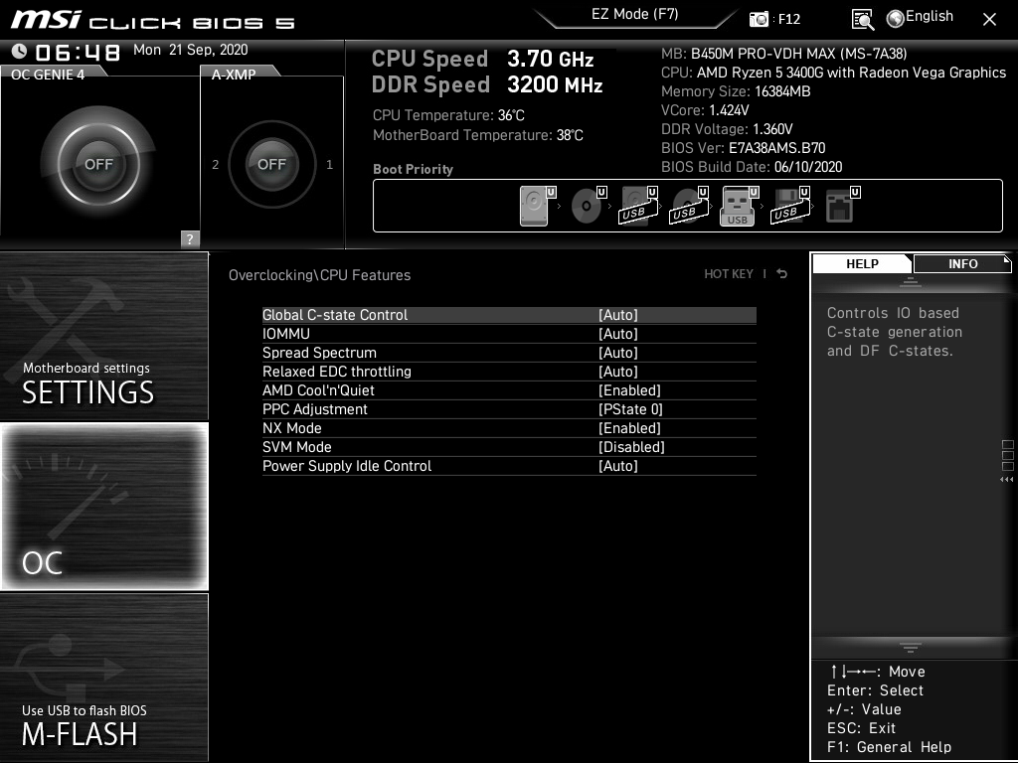Change SVM Mode [Disabled] value
This screenshot has height=763, width=1018.
[631, 446]
